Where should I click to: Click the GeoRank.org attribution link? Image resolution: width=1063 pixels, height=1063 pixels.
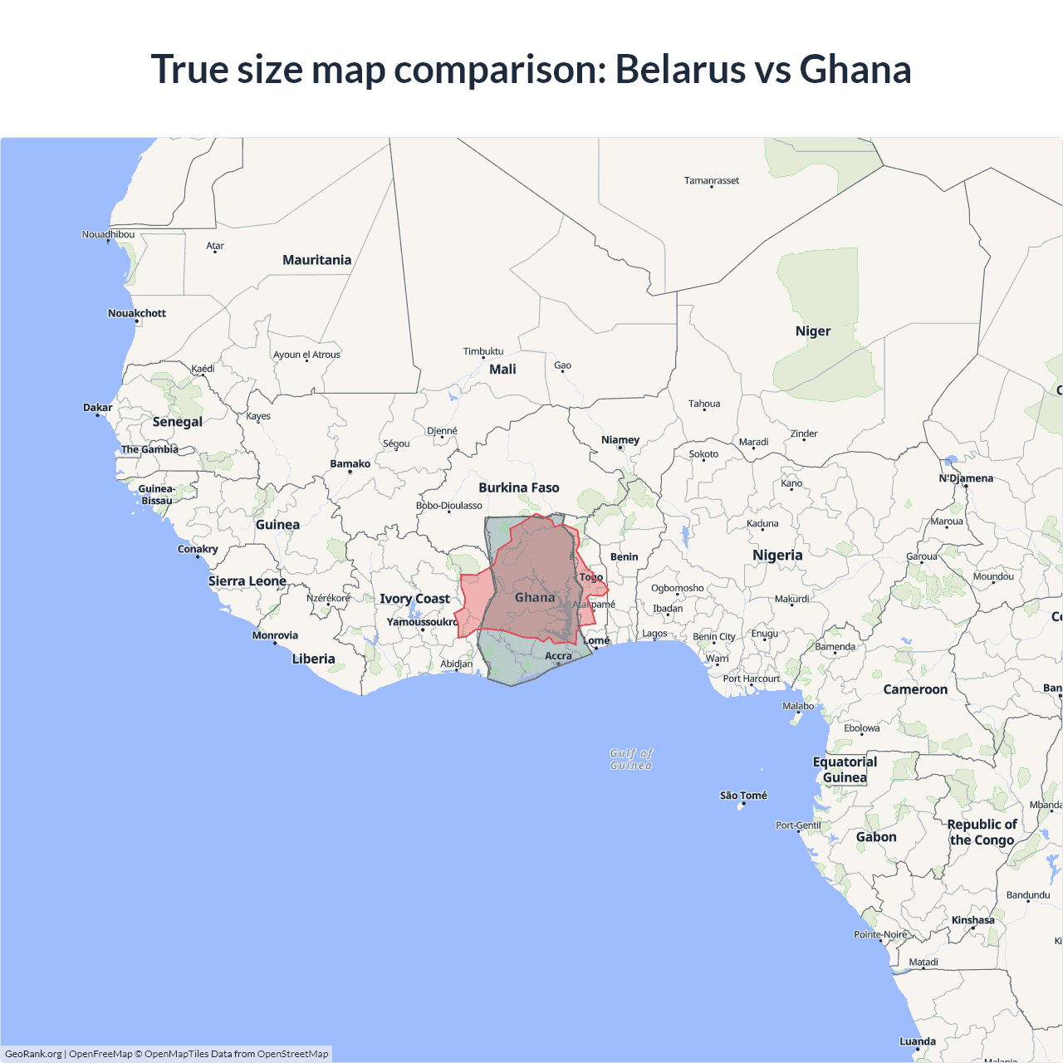point(33,1054)
